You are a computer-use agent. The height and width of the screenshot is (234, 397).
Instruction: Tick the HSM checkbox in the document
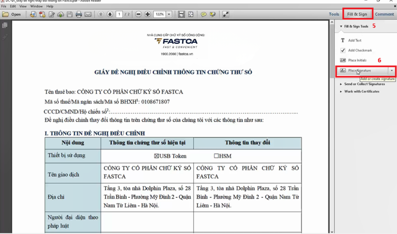[x=216, y=156]
